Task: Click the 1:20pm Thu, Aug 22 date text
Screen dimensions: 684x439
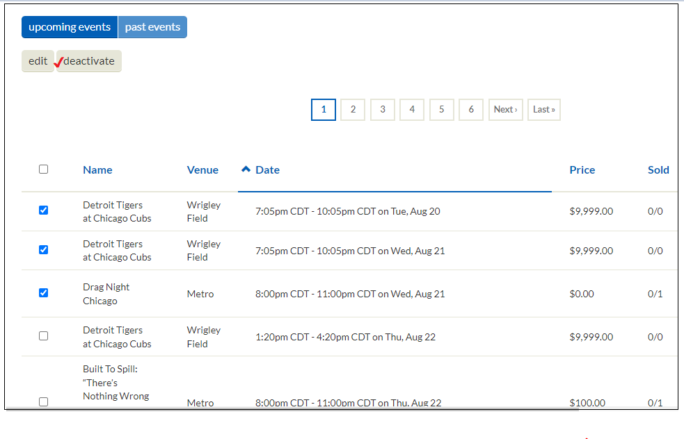Action: tap(345, 337)
